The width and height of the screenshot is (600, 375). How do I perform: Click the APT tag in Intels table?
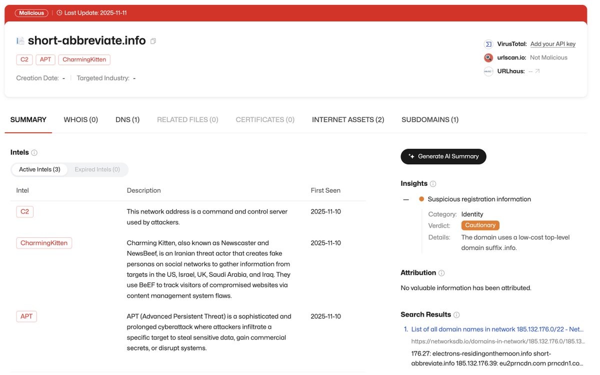coord(26,316)
